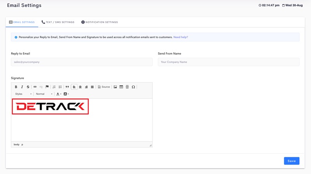Click the clock time 02:14:47 pm

(269, 5)
